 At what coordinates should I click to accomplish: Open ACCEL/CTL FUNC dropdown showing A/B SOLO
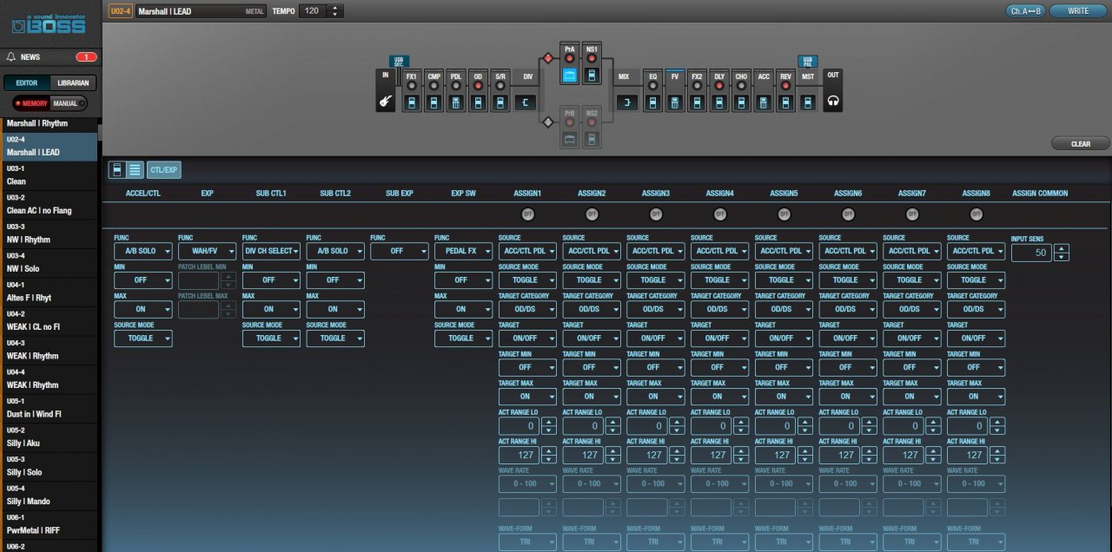[x=143, y=252]
